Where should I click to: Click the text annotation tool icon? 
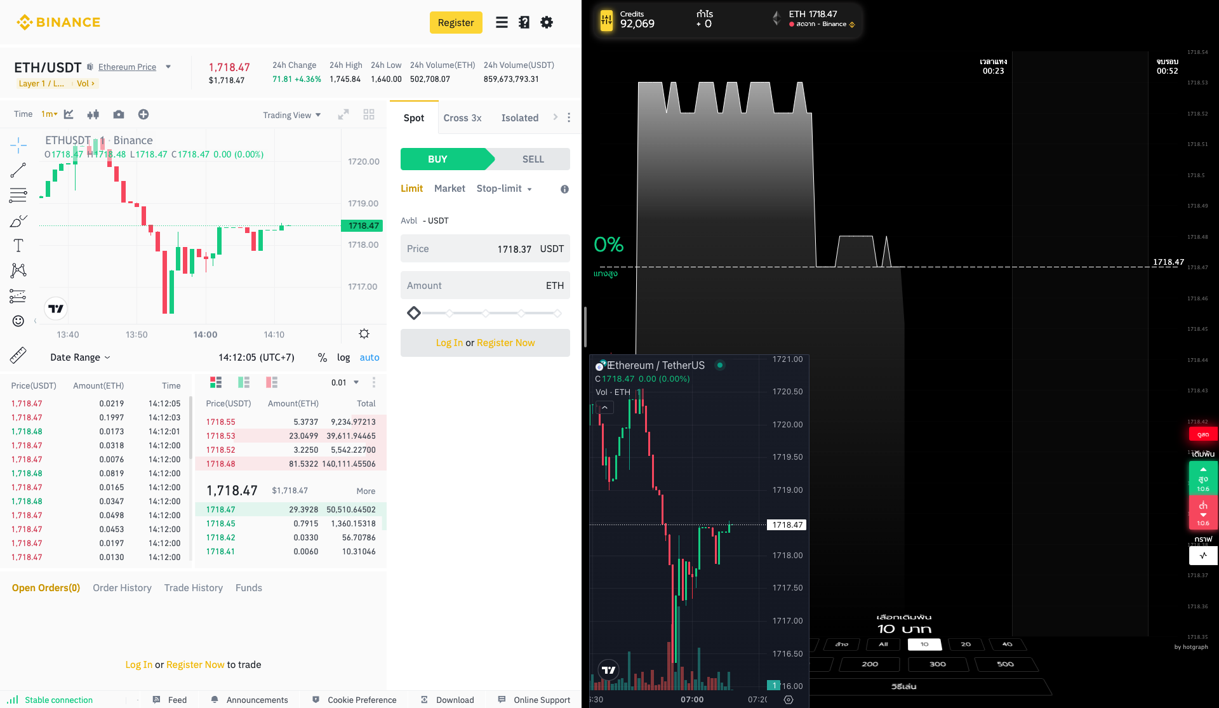click(x=17, y=246)
